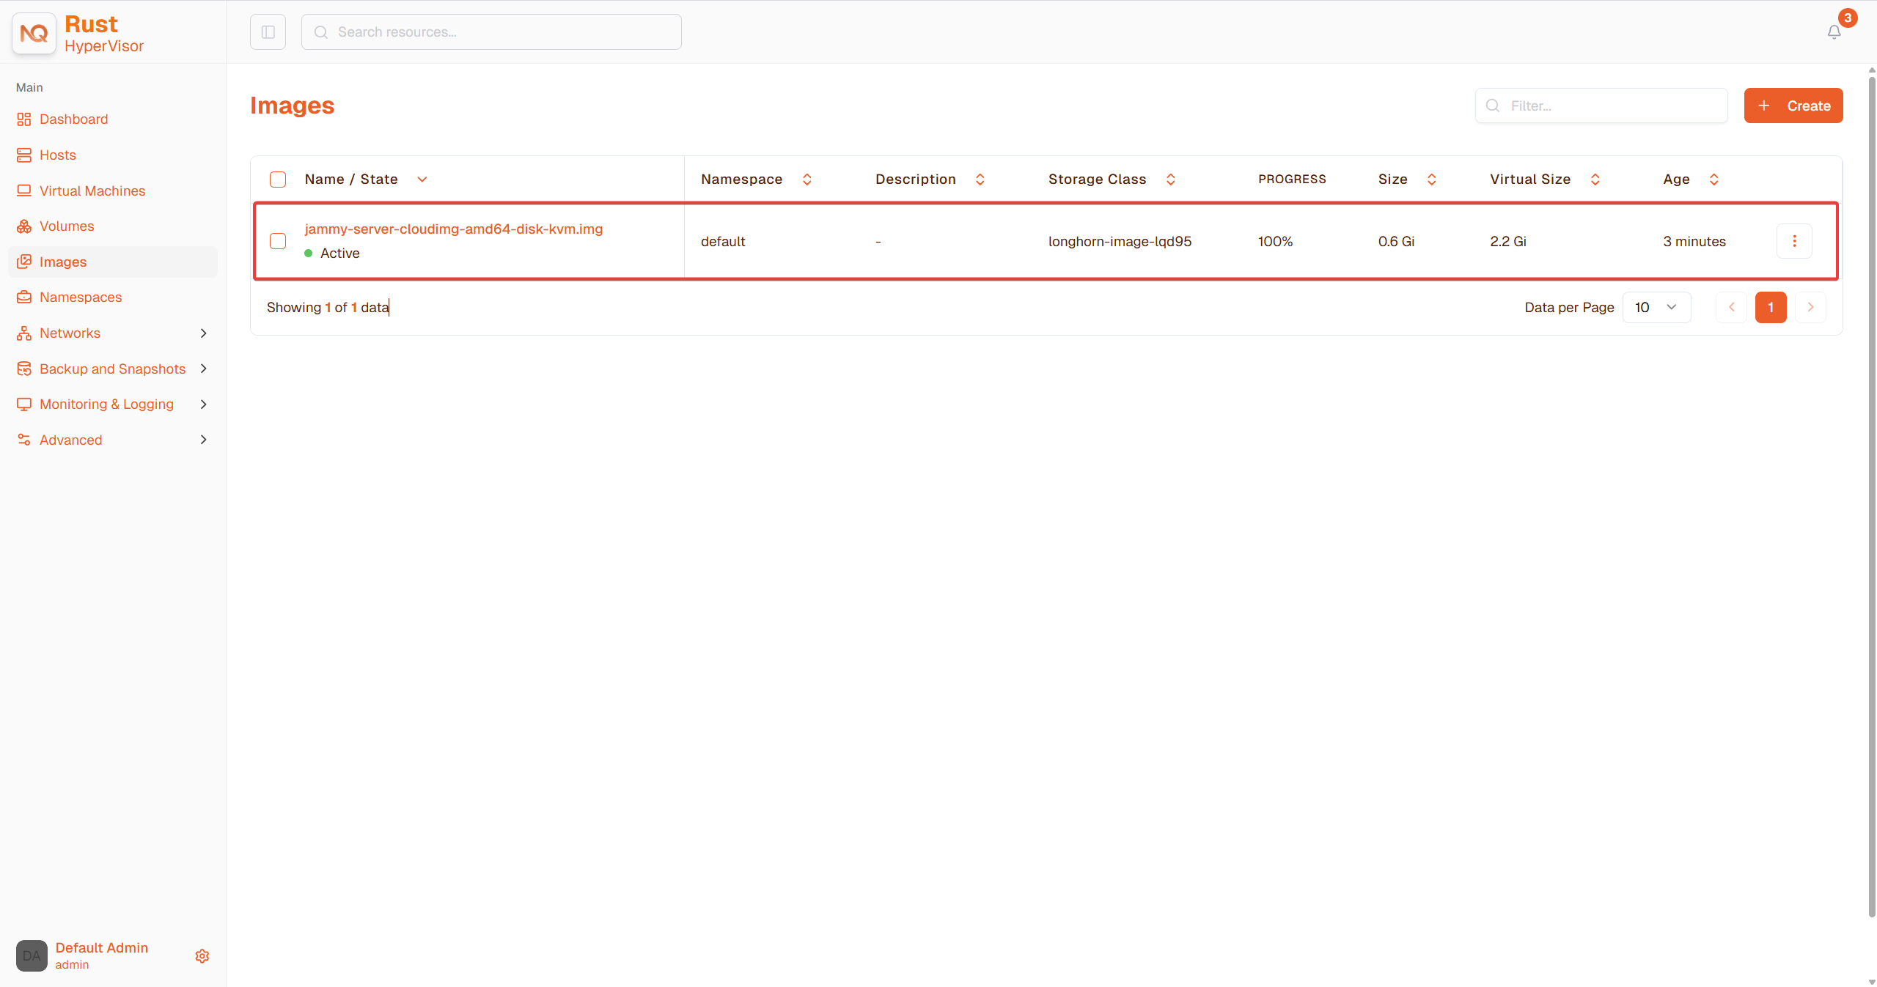This screenshot has height=987, width=1877.
Task: Open the Data per Page dropdown
Action: (x=1656, y=308)
